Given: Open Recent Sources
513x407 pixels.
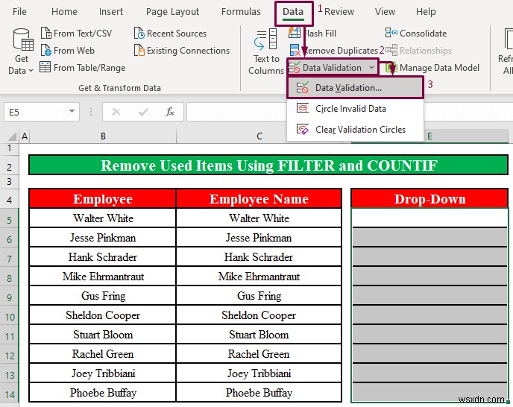Looking at the screenshot, I should [170, 34].
